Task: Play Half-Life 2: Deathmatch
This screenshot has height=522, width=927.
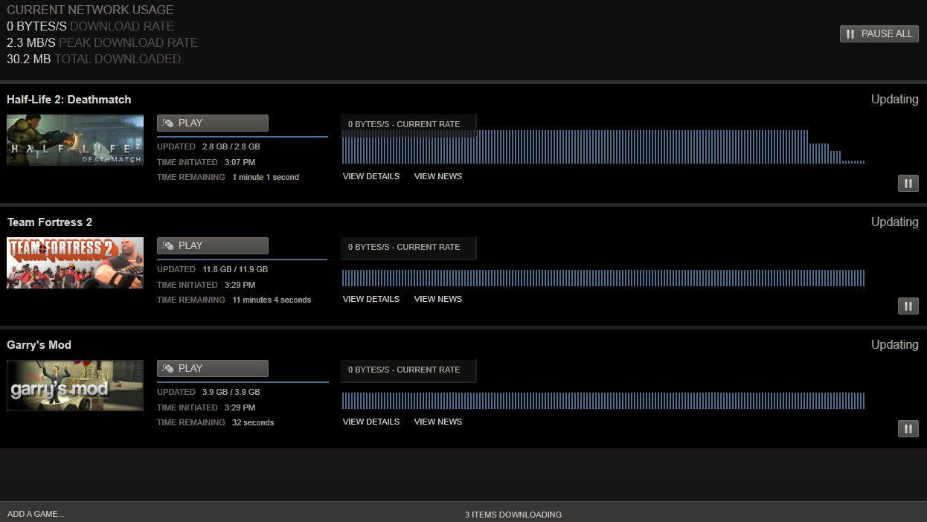Action: 213,123
